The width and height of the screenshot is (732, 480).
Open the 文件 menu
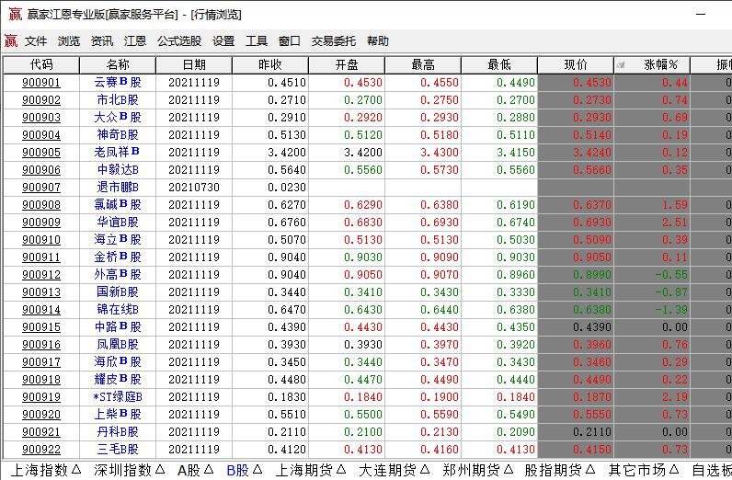coord(36,41)
